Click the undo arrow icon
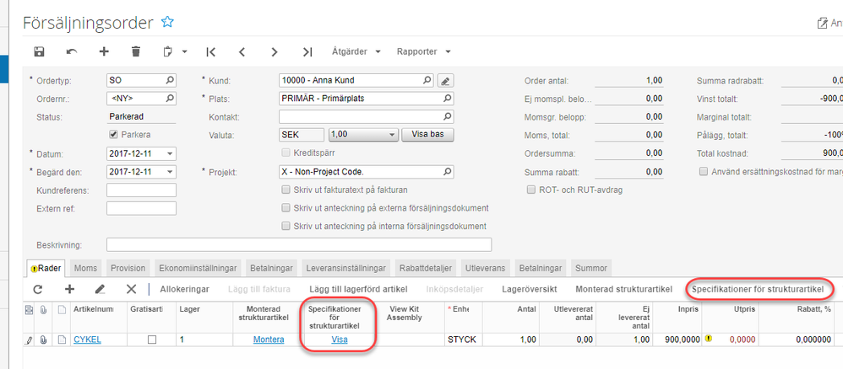This screenshot has height=369, width=843. [72, 51]
